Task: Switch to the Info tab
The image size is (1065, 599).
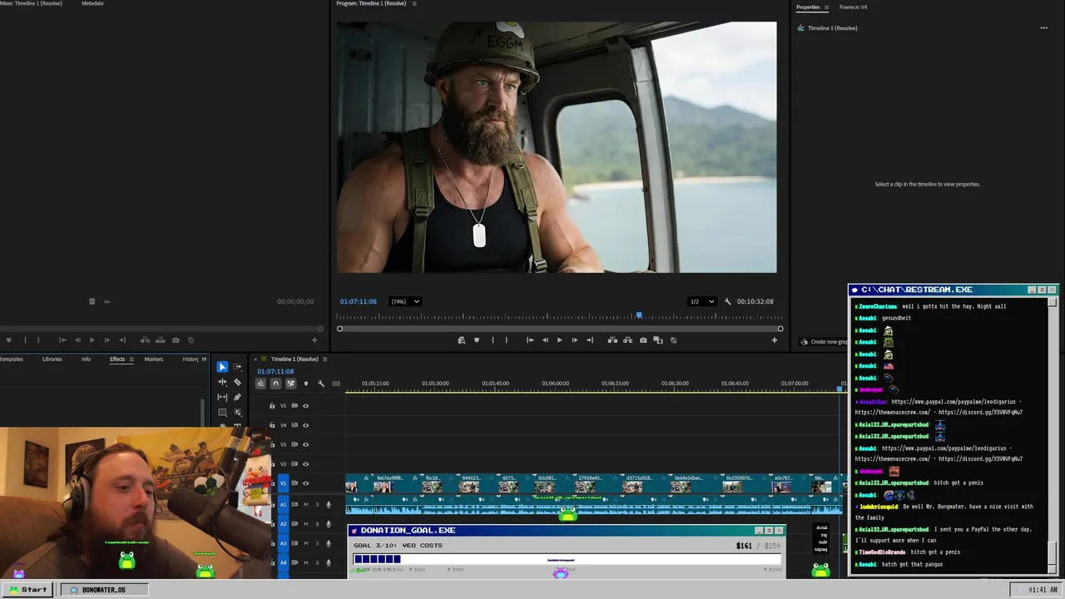Action: point(86,359)
